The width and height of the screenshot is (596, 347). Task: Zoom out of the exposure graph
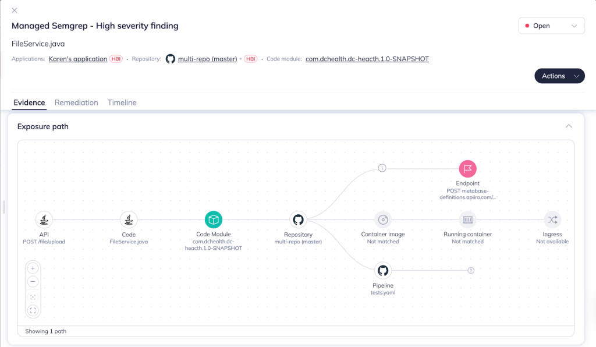(x=33, y=282)
